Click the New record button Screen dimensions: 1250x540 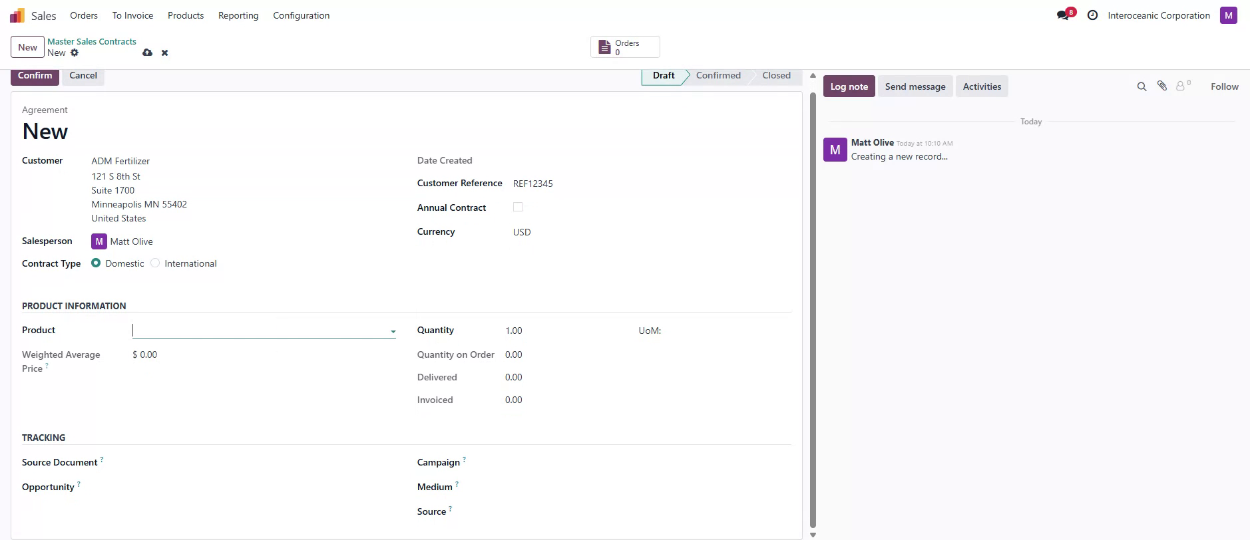[27, 47]
